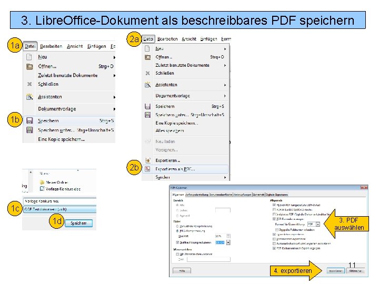Choose Exportieren als PDF... menu entry
Viewport: 379px width, 284px height.
185,169
